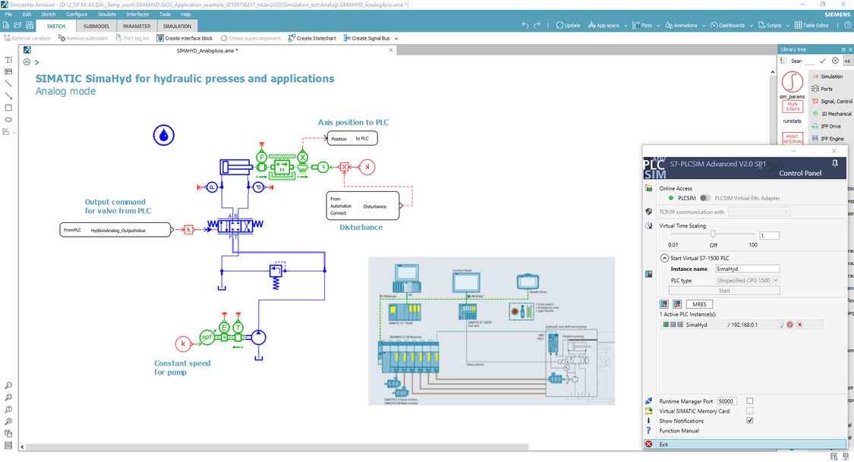The height and width of the screenshot is (462, 854).
Task: Click the Start PLC button
Action: (x=724, y=291)
